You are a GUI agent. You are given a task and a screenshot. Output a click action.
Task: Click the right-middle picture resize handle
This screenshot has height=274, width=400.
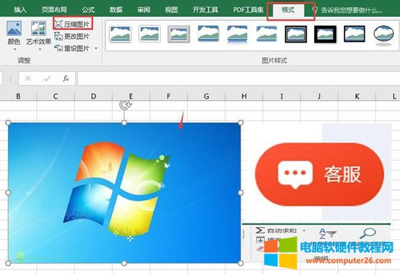tap(241, 193)
